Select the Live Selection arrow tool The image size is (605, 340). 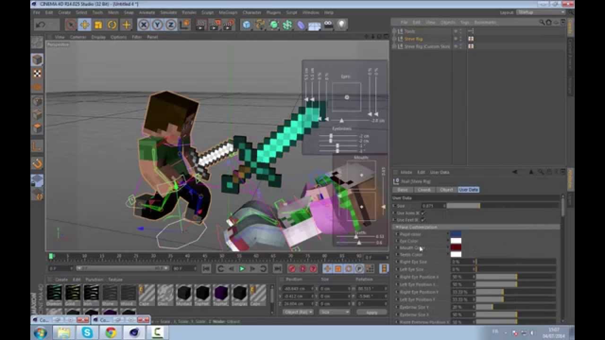click(70, 25)
